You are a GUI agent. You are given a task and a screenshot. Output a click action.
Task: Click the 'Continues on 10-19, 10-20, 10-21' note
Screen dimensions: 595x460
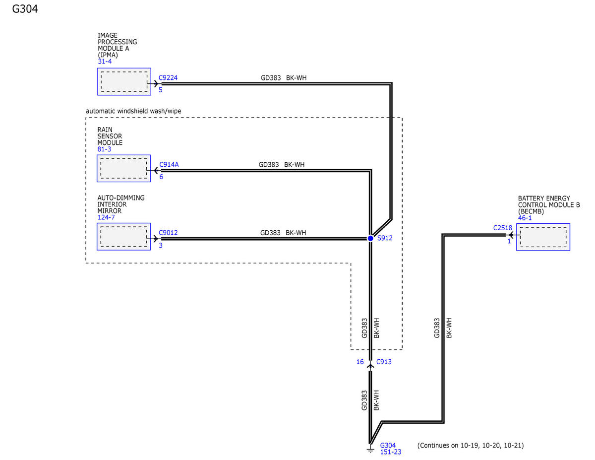point(471,446)
